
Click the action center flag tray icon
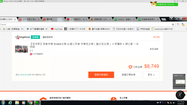click(x=168, y=103)
